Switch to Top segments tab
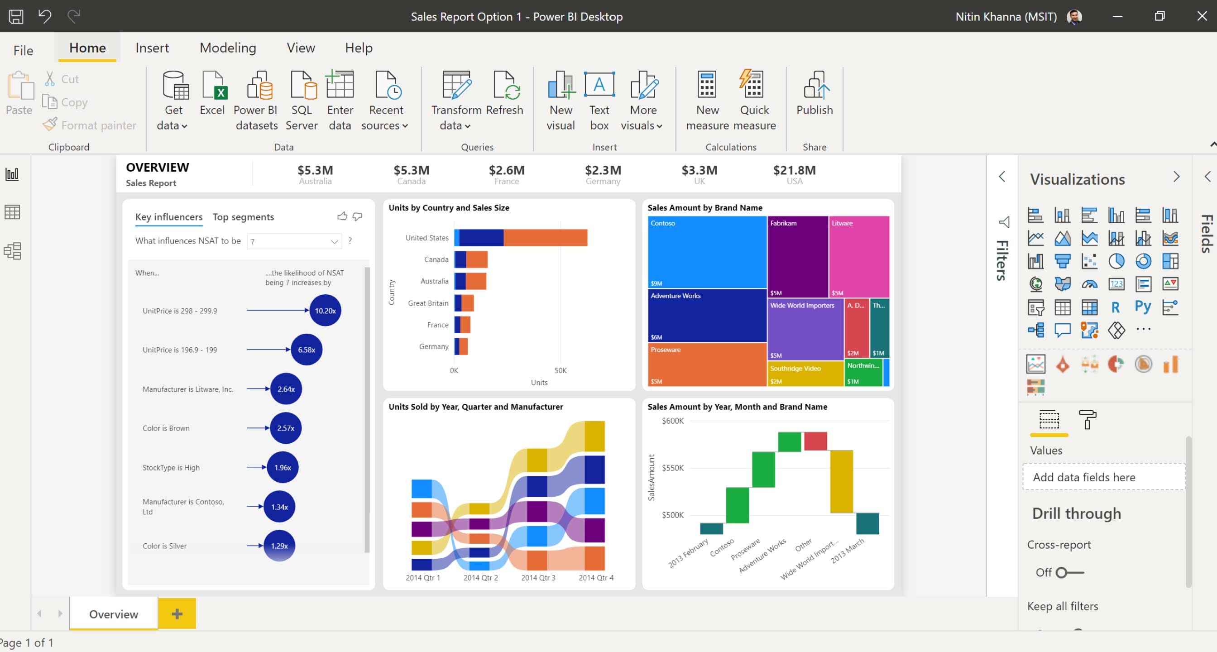Viewport: 1217px width, 652px height. pos(243,216)
